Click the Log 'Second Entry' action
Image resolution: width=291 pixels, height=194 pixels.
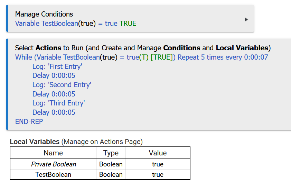click(62, 85)
